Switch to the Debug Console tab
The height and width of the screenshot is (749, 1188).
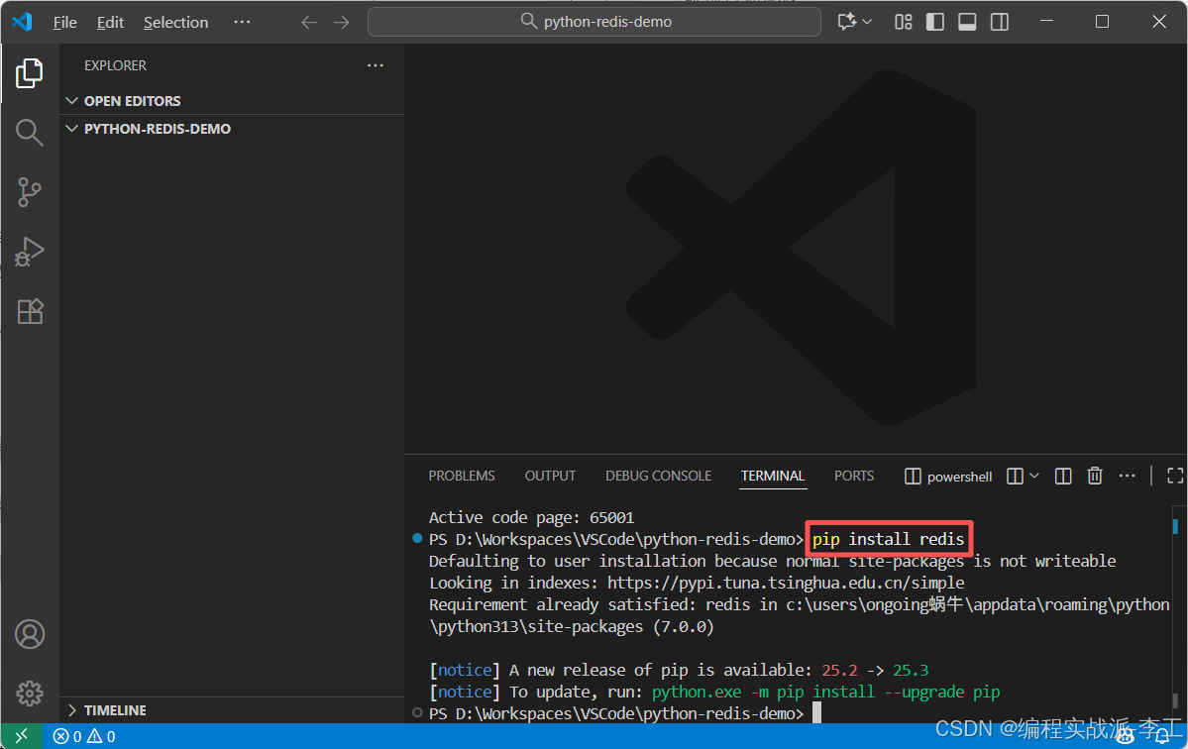pos(658,476)
